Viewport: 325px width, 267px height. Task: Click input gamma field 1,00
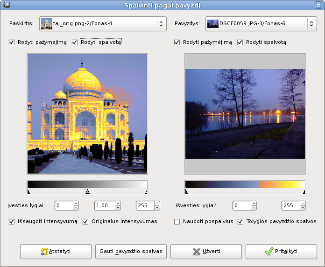105,206
